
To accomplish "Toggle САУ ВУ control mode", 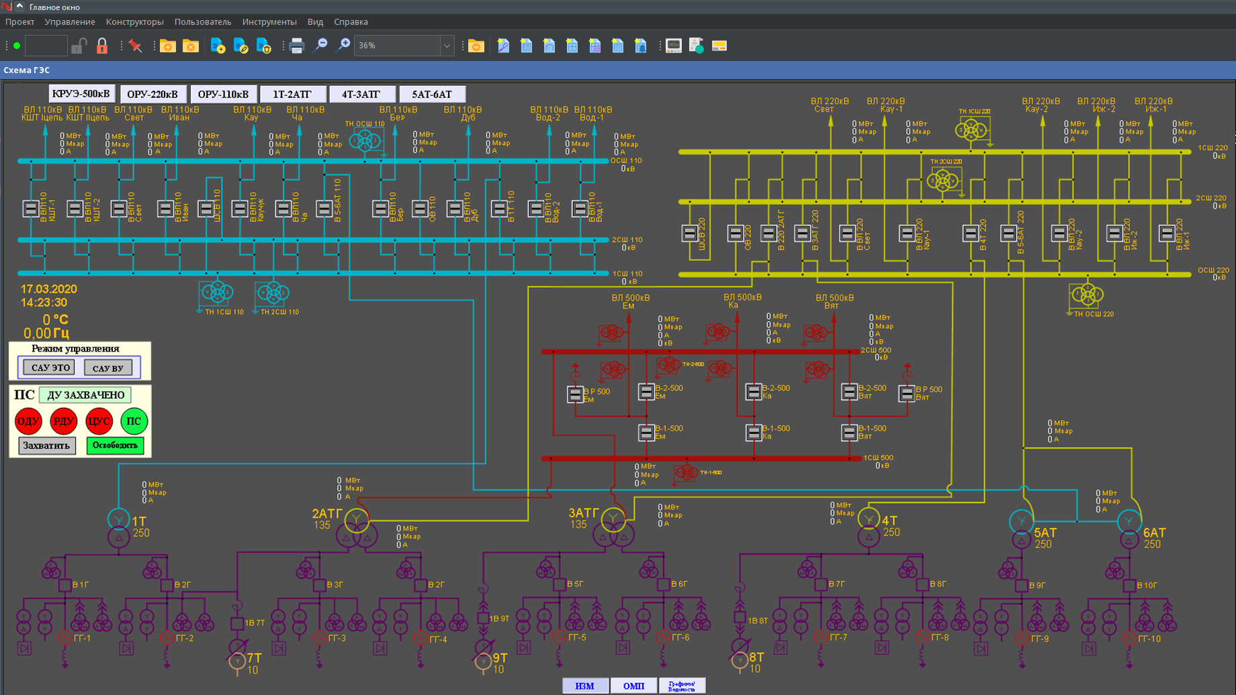I will tap(107, 367).
